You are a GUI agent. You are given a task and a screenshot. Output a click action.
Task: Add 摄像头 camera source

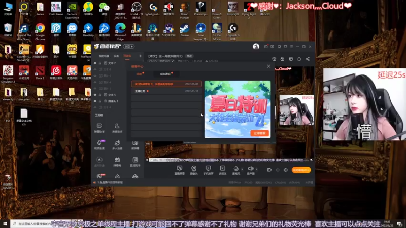click(x=194, y=170)
